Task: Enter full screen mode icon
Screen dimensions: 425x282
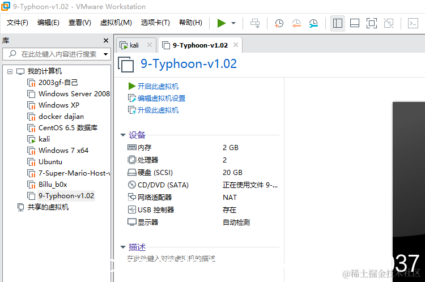Action: (x=372, y=23)
